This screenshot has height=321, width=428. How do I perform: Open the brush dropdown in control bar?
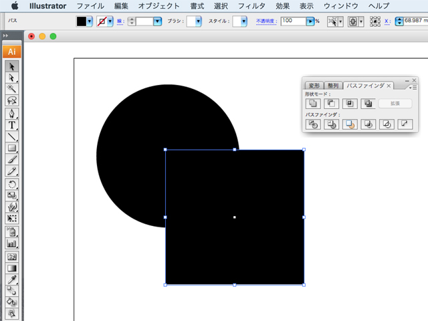pyautogui.click(x=199, y=21)
